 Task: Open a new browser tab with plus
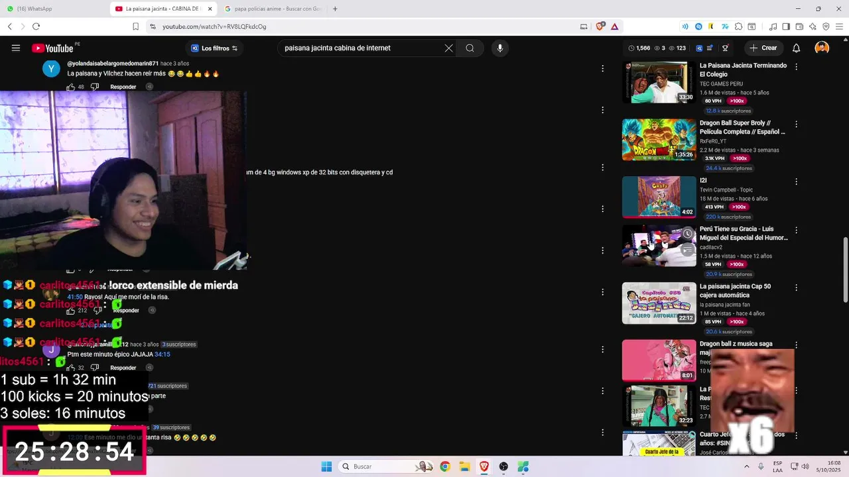(x=335, y=9)
